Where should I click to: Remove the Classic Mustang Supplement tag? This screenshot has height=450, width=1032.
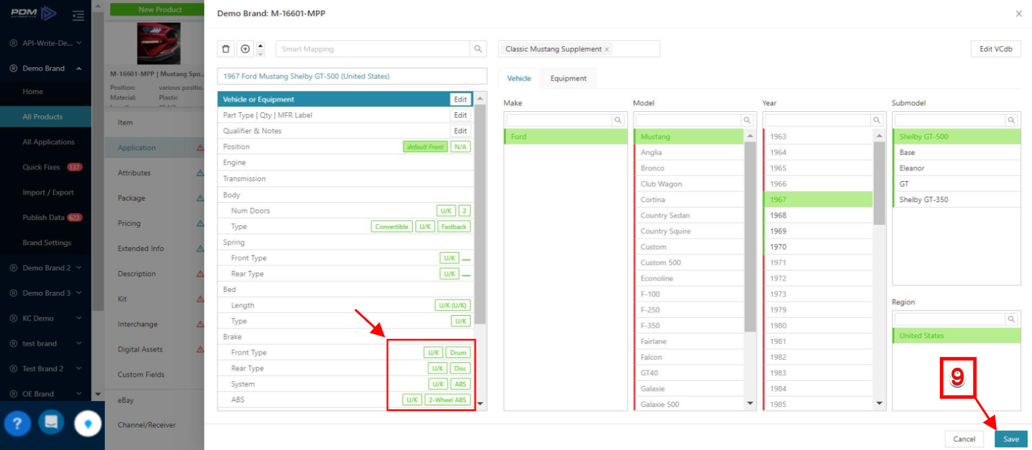click(607, 50)
